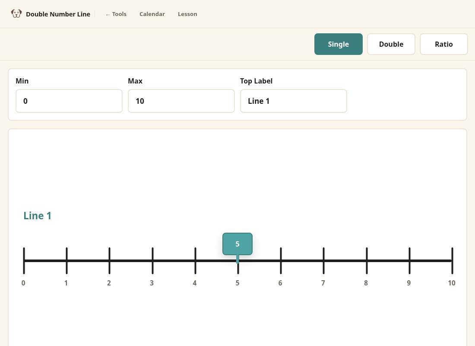Switch to Ratio mode

coord(444,44)
